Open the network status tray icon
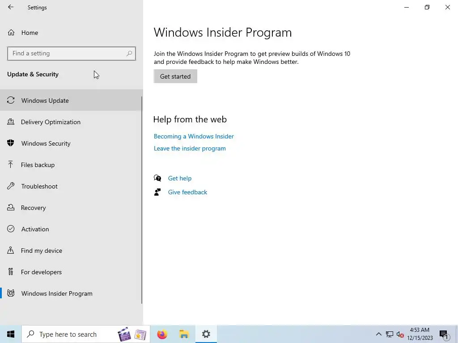 click(x=390, y=334)
